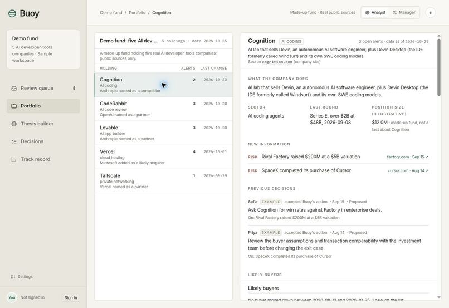Click the You avatar icon
Screen dimensions: 449x308
[12, 297]
